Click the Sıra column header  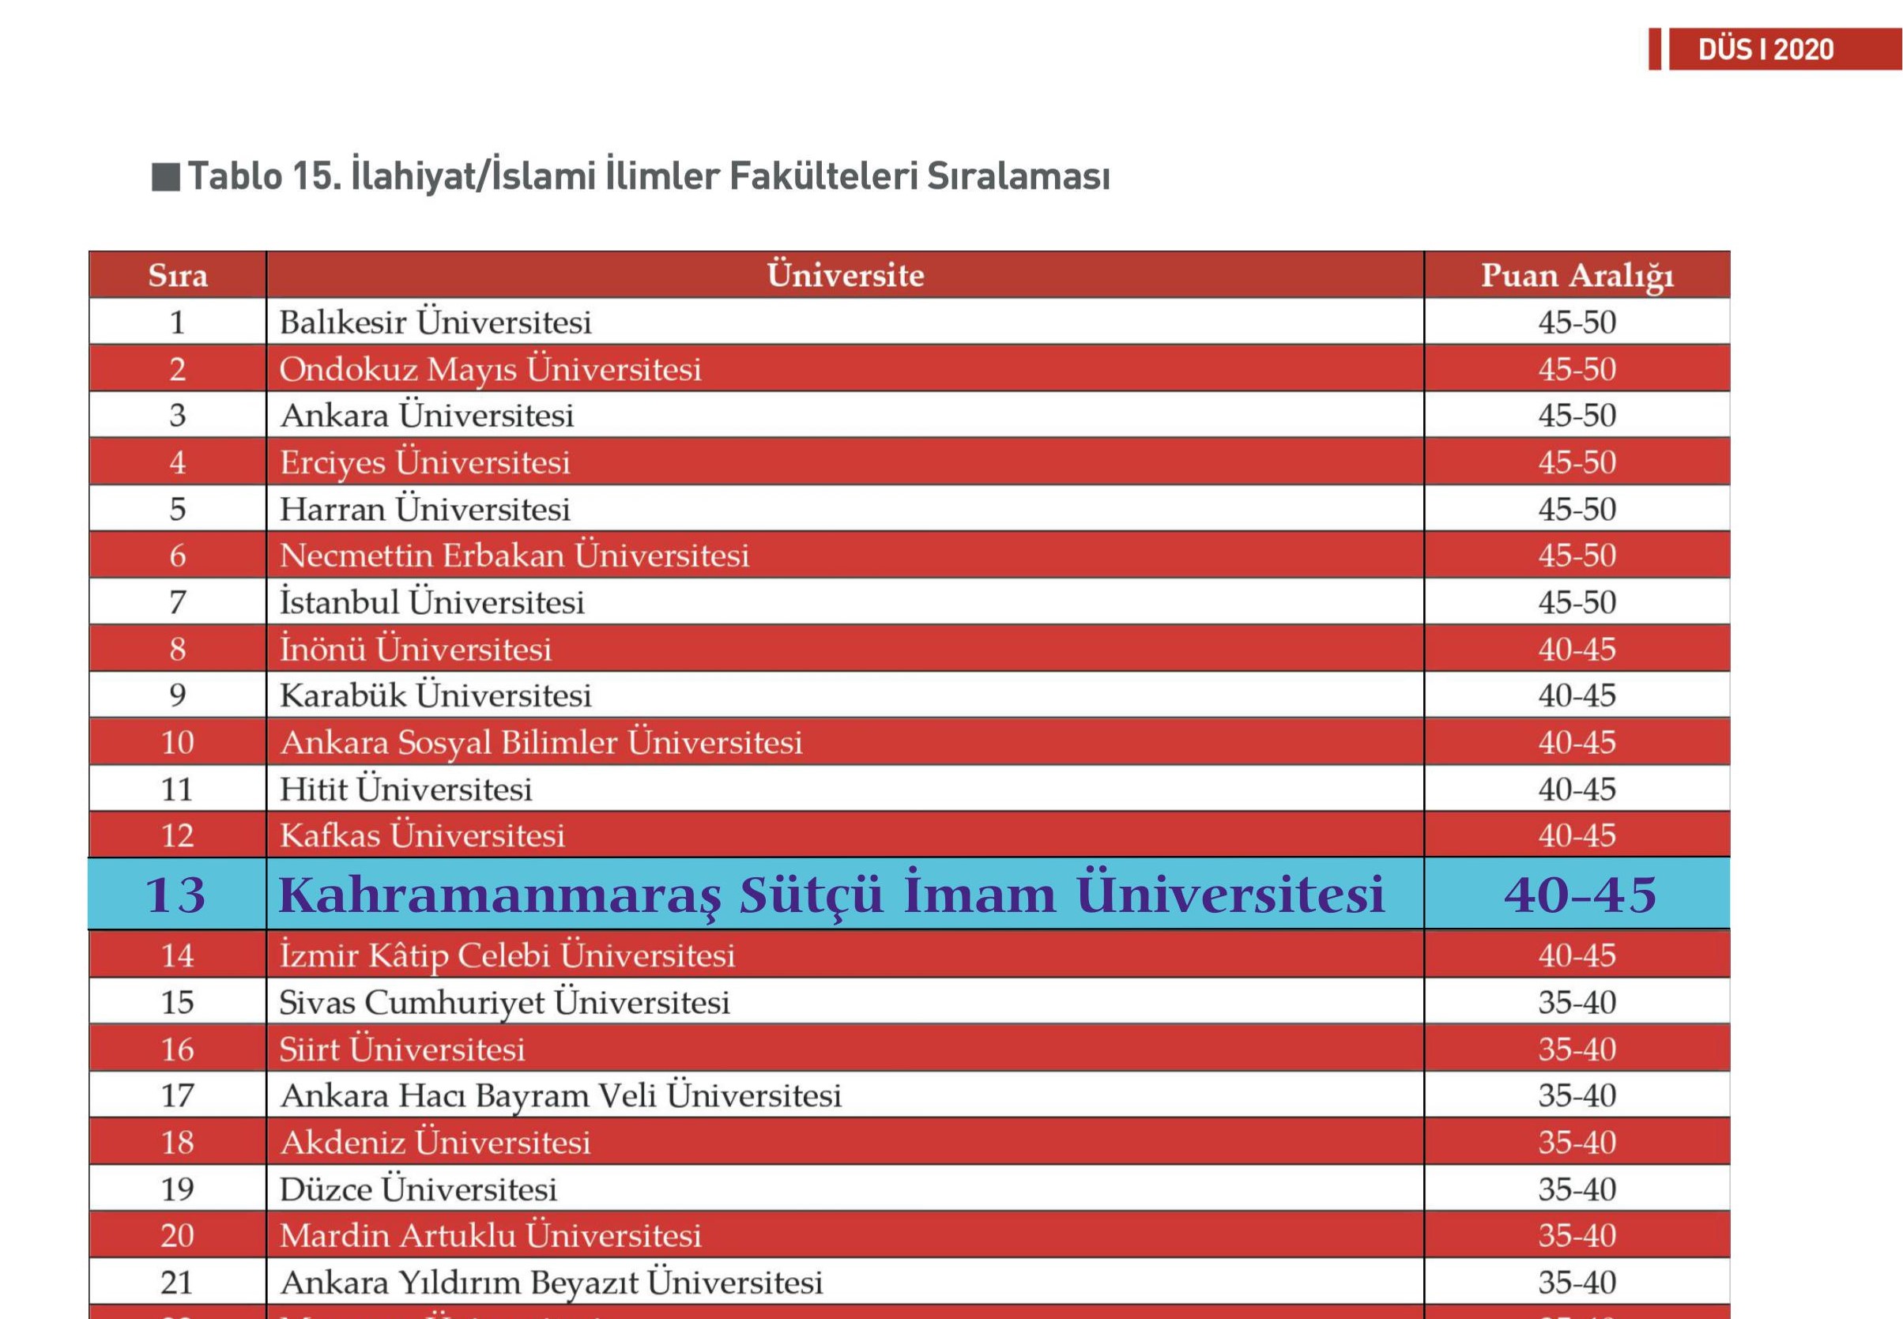tap(178, 275)
